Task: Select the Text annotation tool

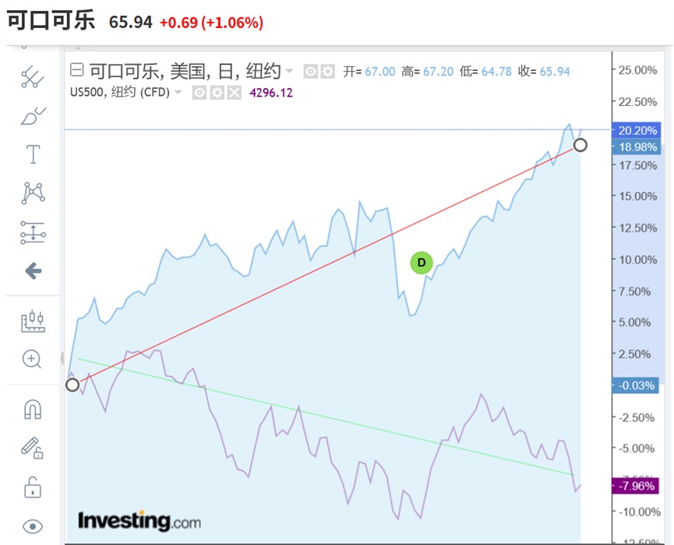Action: pos(33,154)
